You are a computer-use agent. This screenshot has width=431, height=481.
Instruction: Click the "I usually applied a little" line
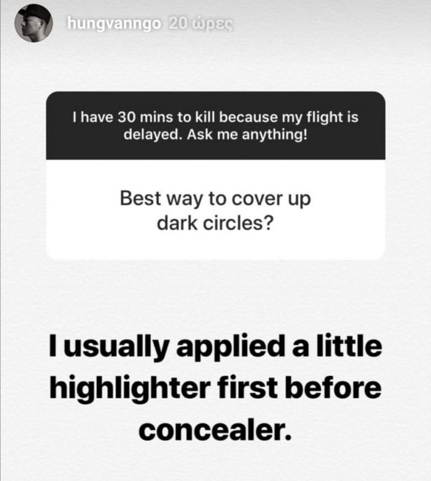[216, 348]
